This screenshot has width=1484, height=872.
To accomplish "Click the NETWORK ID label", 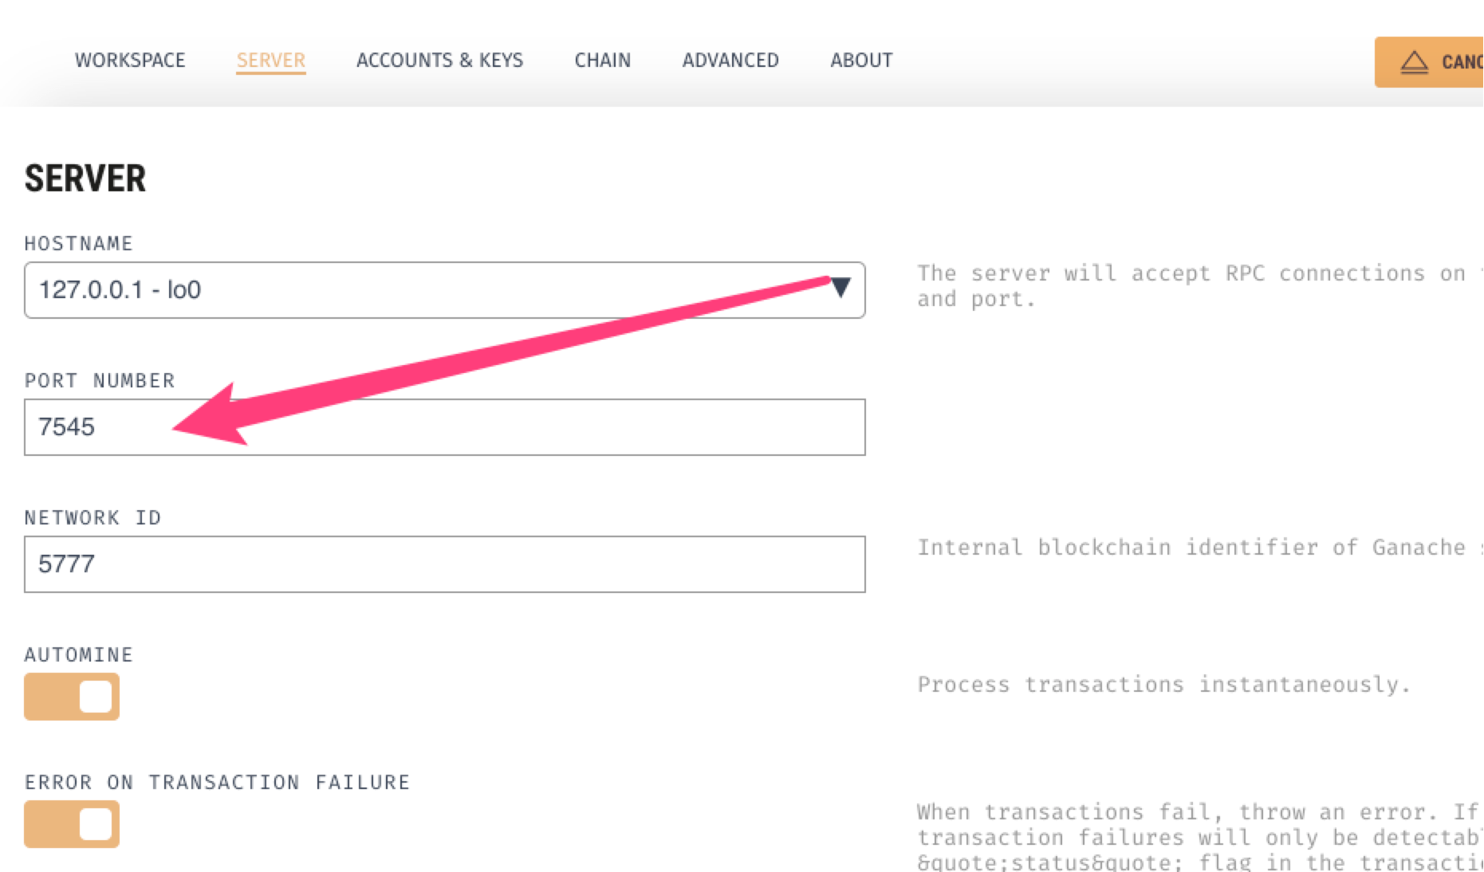I will [x=93, y=518].
